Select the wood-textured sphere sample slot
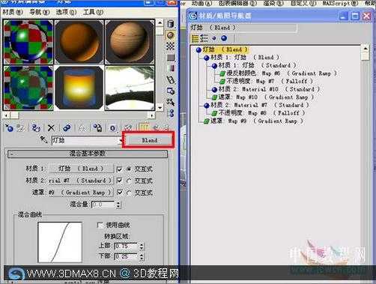The image size is (376, 284). (x=130, y=41)
